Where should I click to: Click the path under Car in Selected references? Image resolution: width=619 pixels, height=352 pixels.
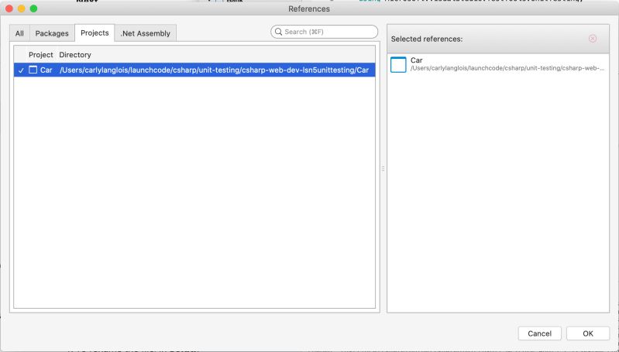(x=507, y=68)
